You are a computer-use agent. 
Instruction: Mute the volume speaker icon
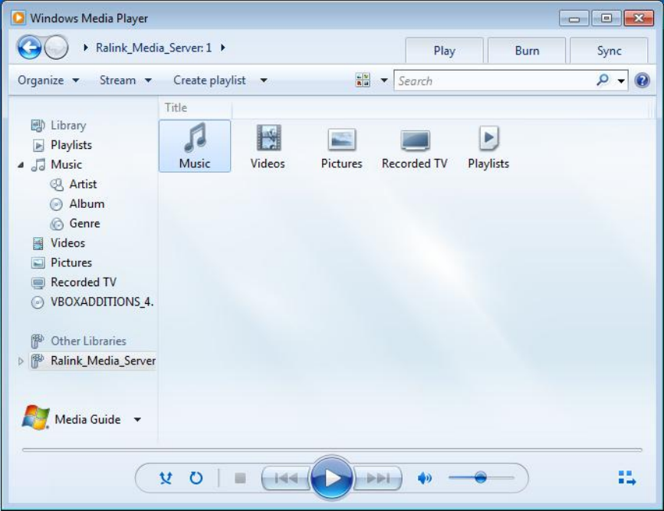[425, 478]
